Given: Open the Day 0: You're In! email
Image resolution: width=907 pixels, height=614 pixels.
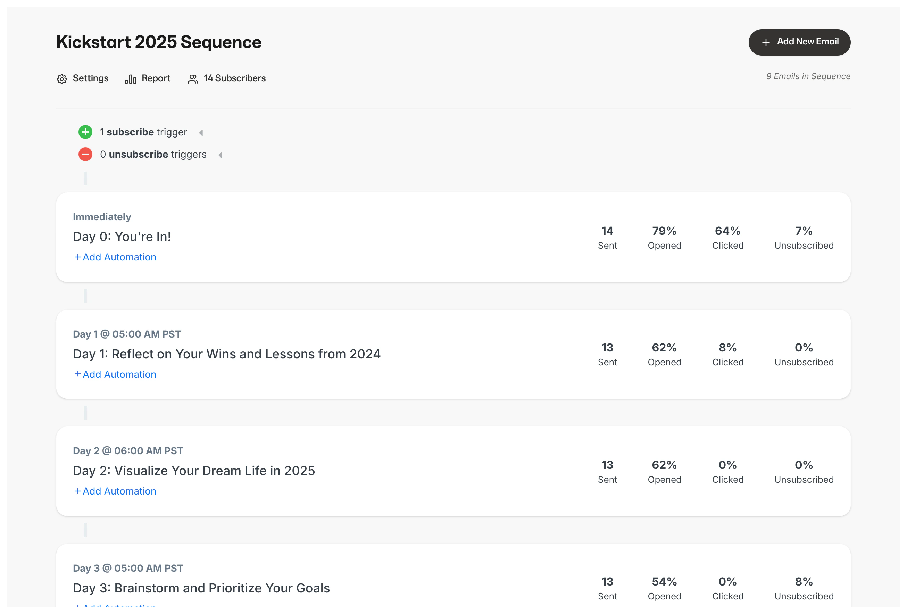Looking at the screenshot, I should 122,236.
